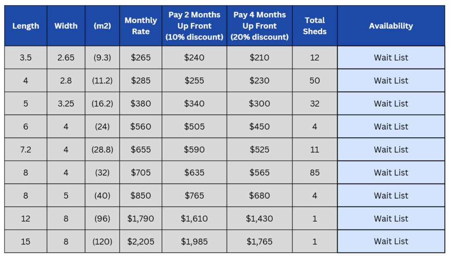
Task: Click the Pay 2 Months Up Front header
Action: [194, 26]
